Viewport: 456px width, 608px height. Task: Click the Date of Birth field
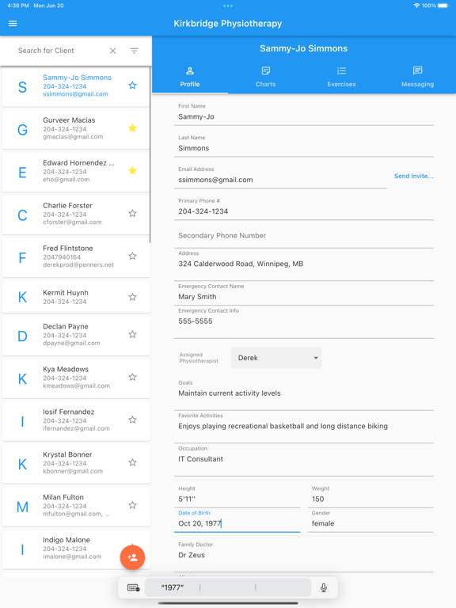[237, 520]
